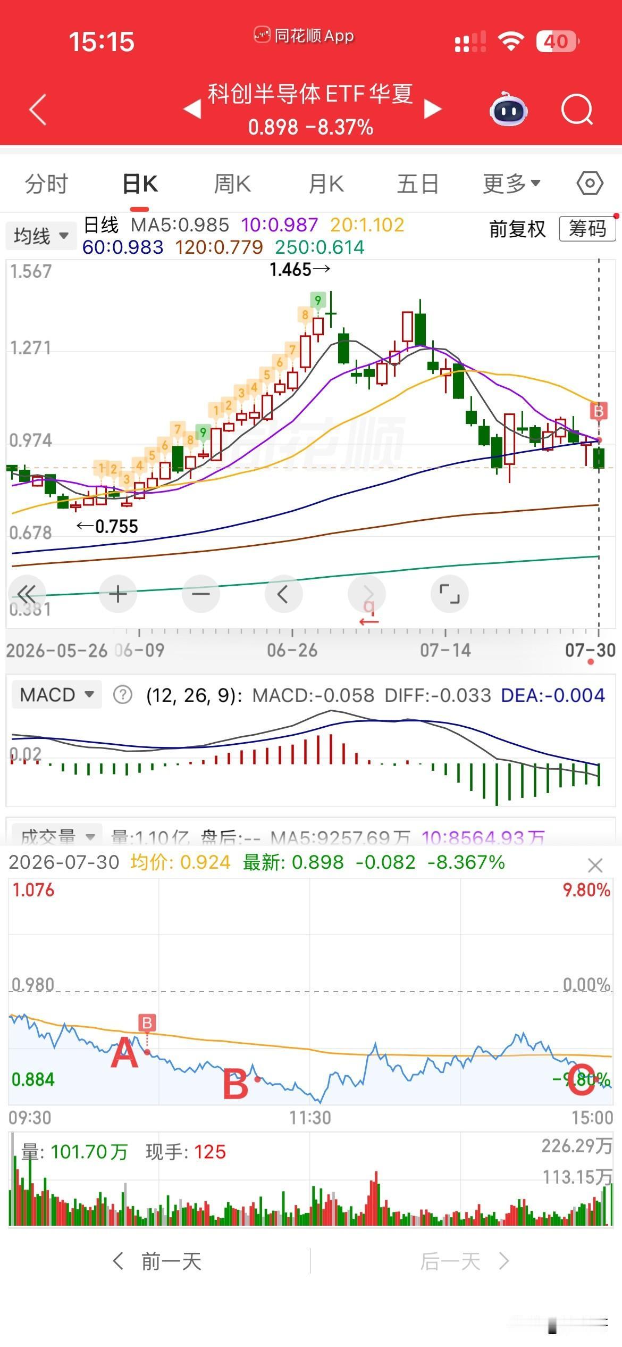Screen dimensions: 622x1347
Task: Tap the 同花顺 App label in the status bar
Action: [304, 36]
